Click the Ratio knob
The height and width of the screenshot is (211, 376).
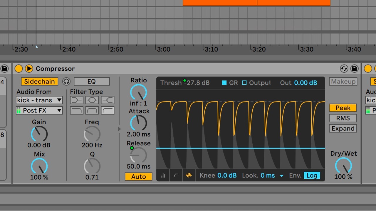point(138,92)
